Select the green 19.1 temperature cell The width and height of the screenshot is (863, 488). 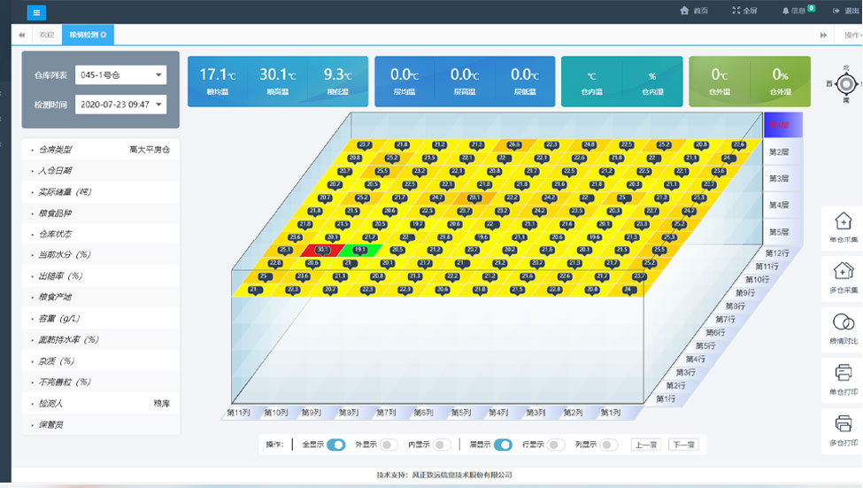pyautogui.click(x=360, y=251)
